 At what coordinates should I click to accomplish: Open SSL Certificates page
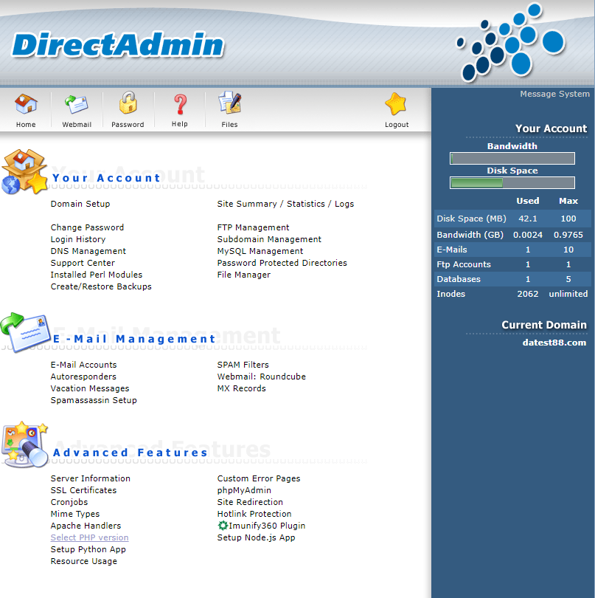coord(83,490)
